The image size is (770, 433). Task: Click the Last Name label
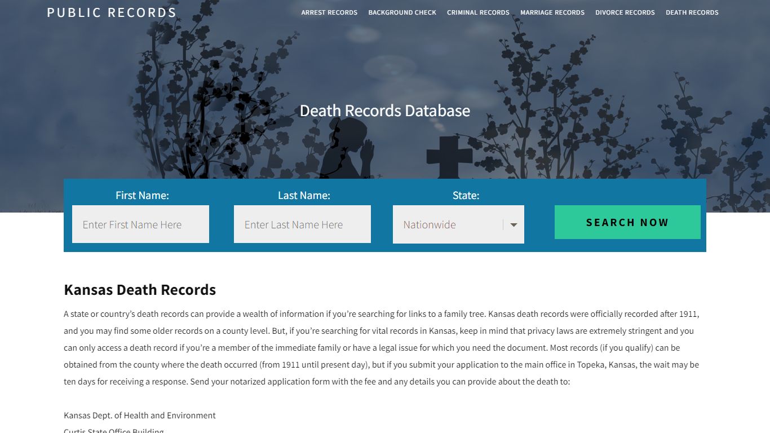304,196
